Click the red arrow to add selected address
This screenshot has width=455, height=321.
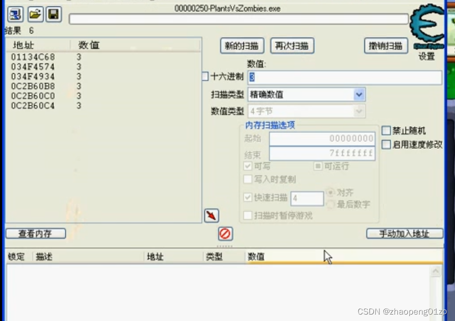coord(211,215)
